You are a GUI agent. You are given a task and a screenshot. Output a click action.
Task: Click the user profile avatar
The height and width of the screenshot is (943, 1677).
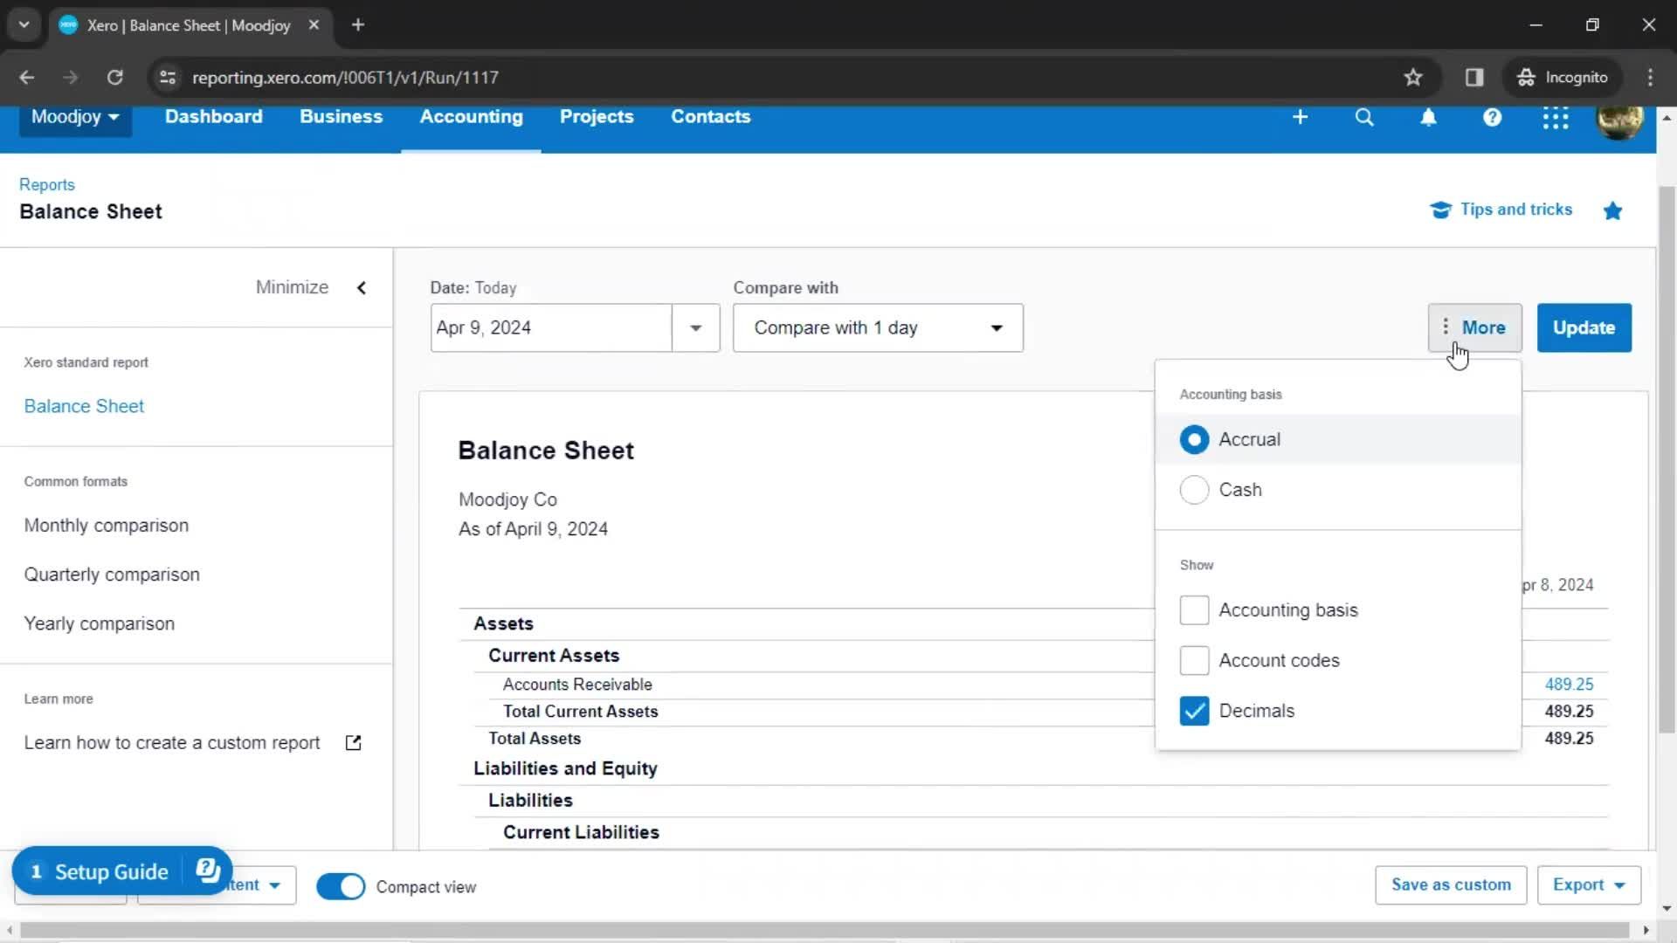pyautogui.click(x=1619, y=120)
